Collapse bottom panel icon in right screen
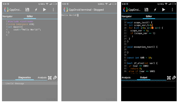178x103 pixels. [169, 78]
